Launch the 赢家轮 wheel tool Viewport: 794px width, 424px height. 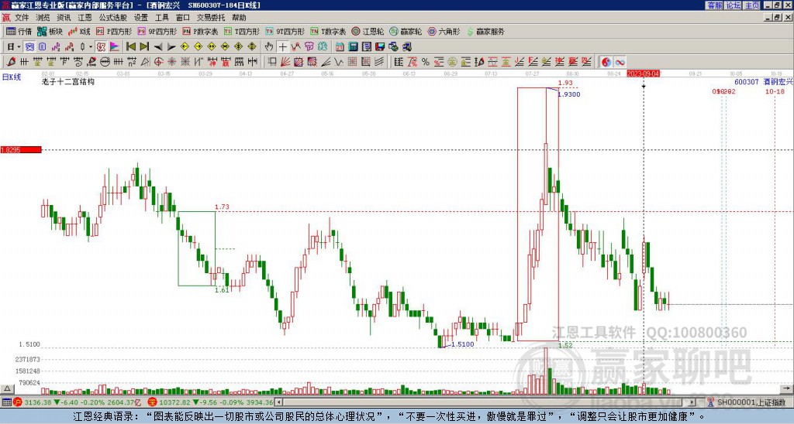(406, 31)
